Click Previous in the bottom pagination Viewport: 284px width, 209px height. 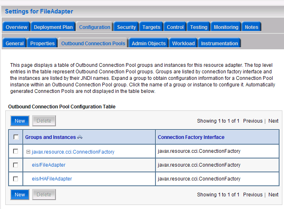coord(253,194)
